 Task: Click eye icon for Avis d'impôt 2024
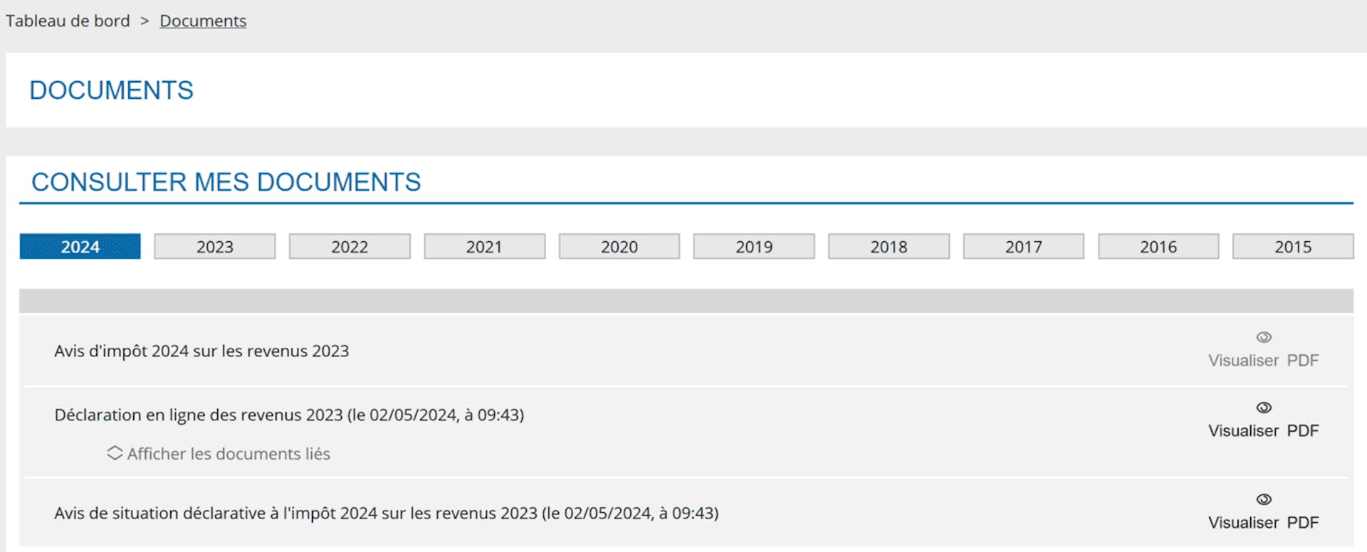coord(1264,337)
